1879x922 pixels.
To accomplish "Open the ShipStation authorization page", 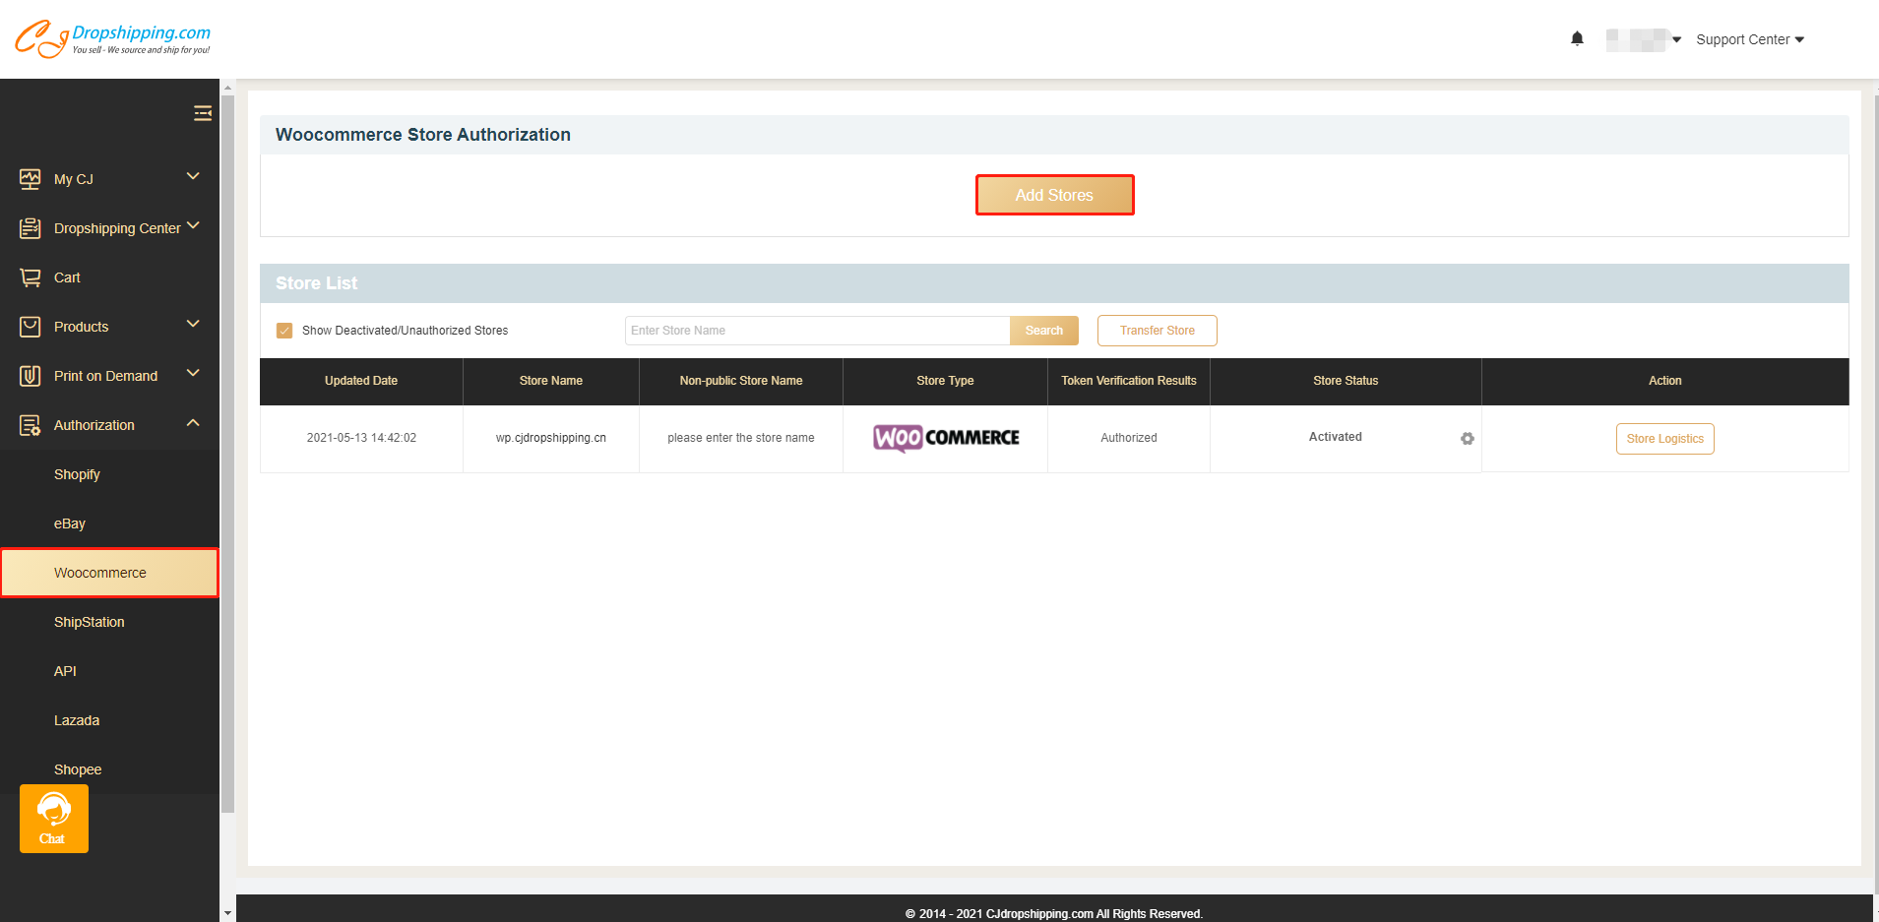I will pos(89,622).
